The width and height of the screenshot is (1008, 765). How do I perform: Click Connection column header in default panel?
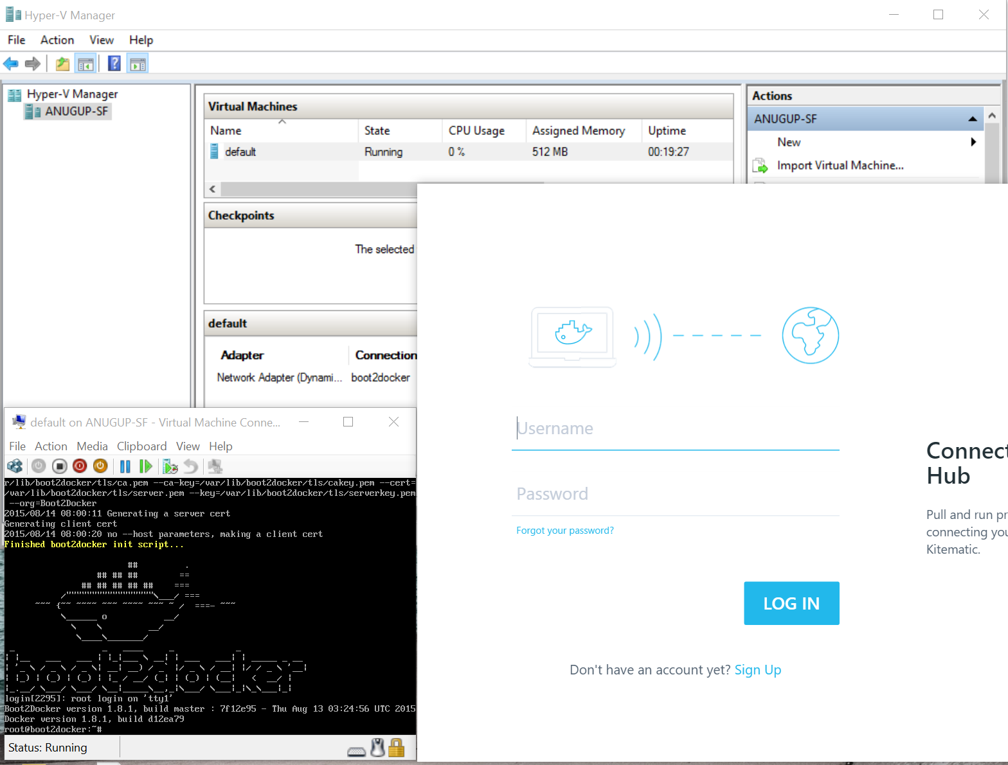[386, 355]
